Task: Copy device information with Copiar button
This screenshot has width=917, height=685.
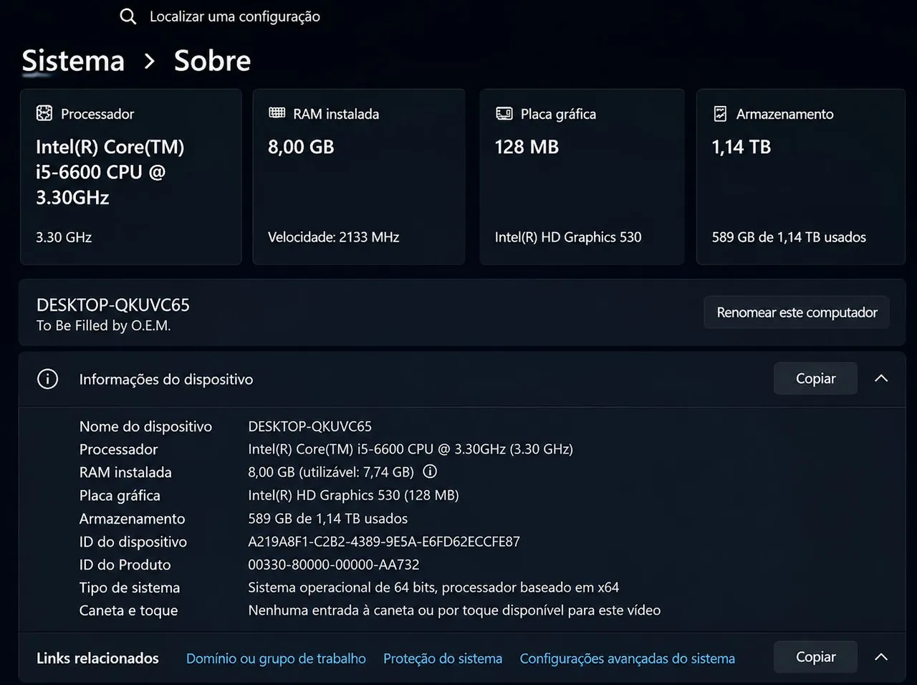Action: (815, 378)
